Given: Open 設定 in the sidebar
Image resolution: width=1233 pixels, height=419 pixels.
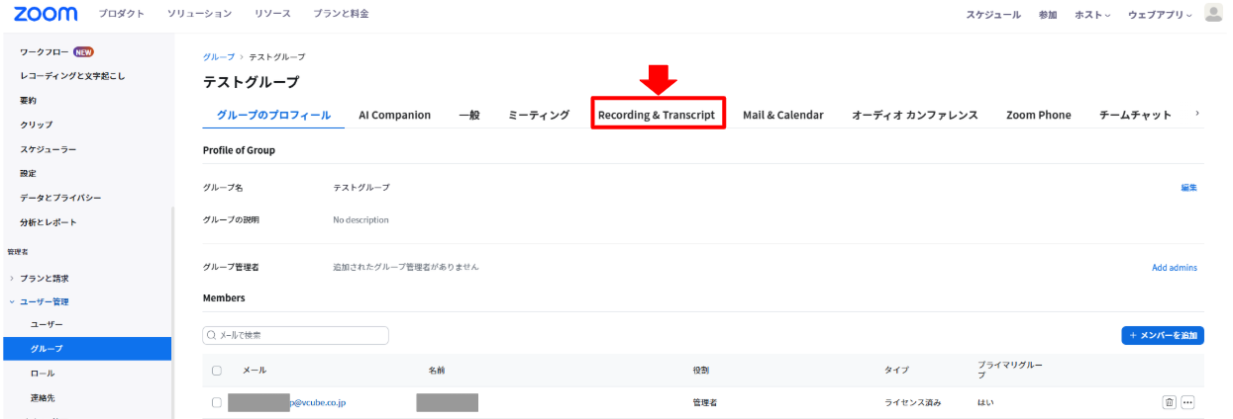Looking at the screenshot, I should pyautogui.click(x=28, y=173).
